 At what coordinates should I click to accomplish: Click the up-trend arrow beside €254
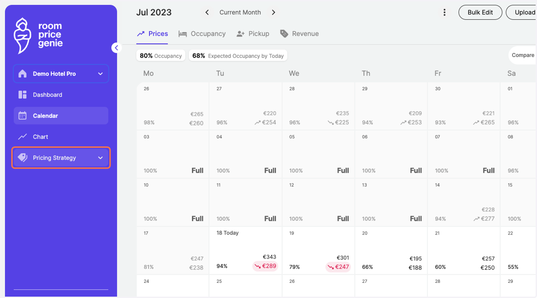point(258,123)
